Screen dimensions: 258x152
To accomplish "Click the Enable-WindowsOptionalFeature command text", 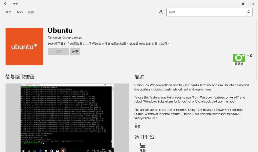I will (188, 116).
